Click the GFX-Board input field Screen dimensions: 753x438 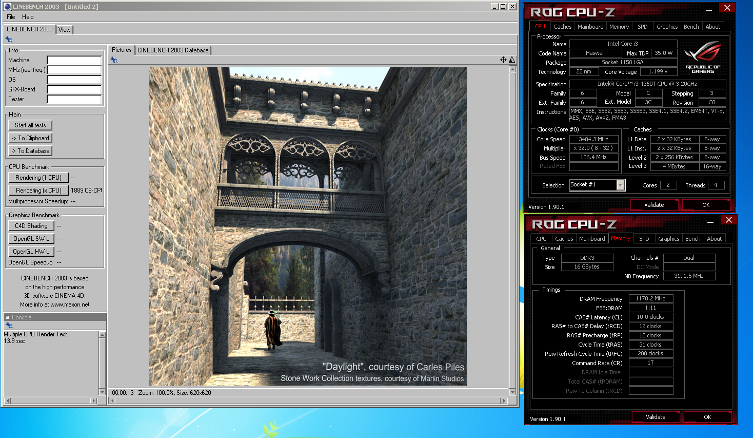[x=74, y=89]
